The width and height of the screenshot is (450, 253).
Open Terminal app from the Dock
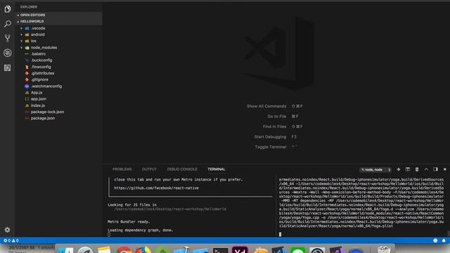[x=220, y=250]
